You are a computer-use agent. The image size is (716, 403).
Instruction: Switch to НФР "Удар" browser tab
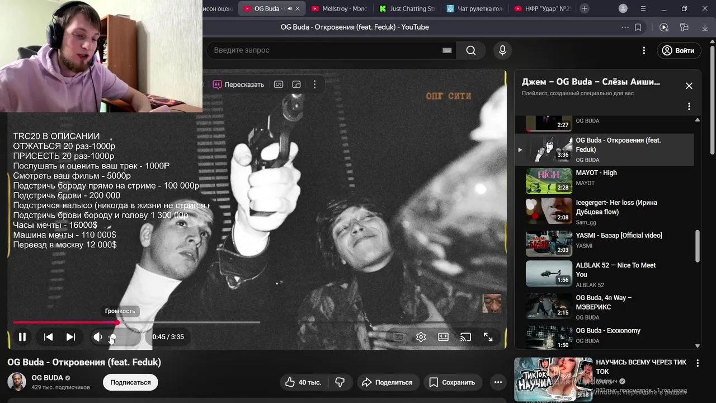543,8
